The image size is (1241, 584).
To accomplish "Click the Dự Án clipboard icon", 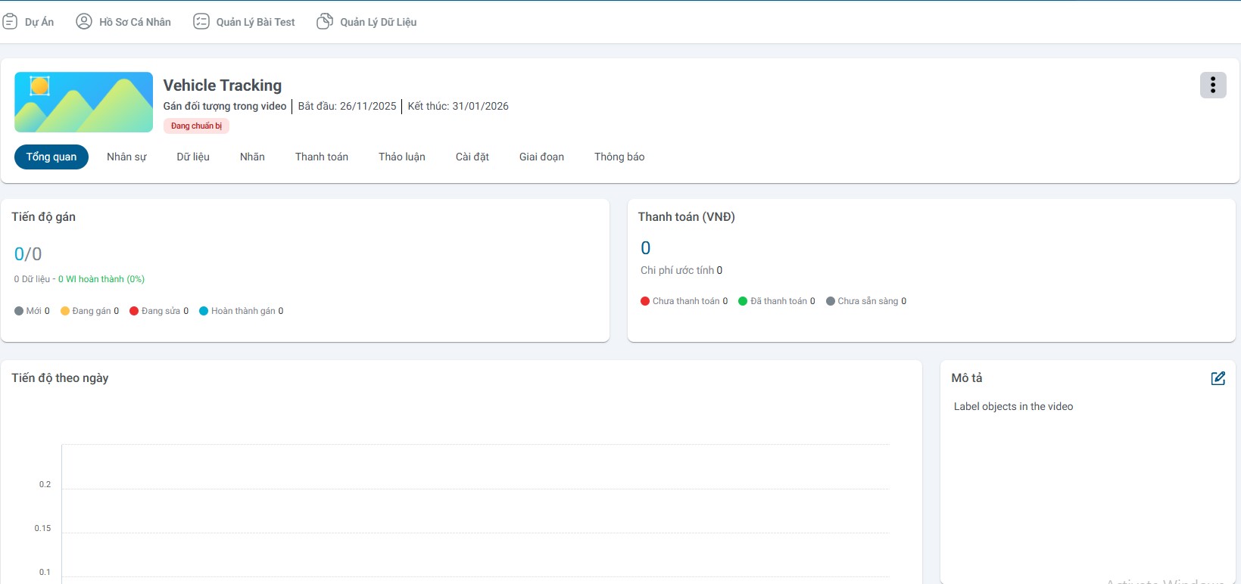I will pos(10,22).
